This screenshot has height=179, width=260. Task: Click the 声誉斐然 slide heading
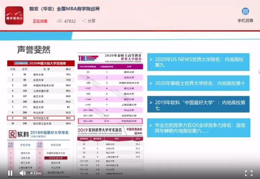coord(34,50)
